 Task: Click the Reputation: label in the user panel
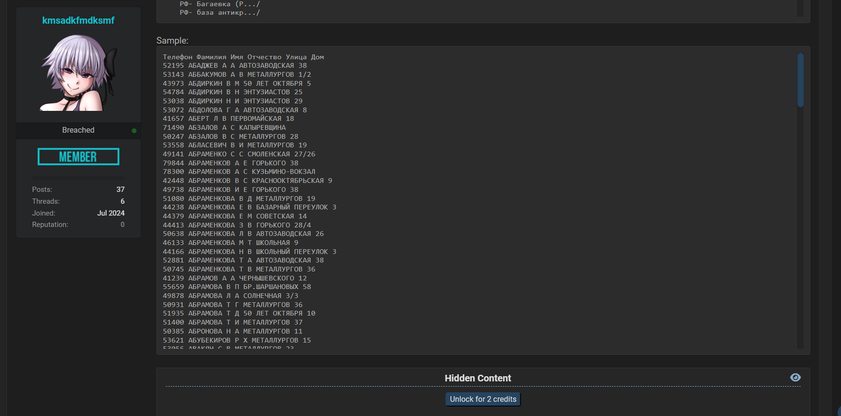click(x=50, y=225)
